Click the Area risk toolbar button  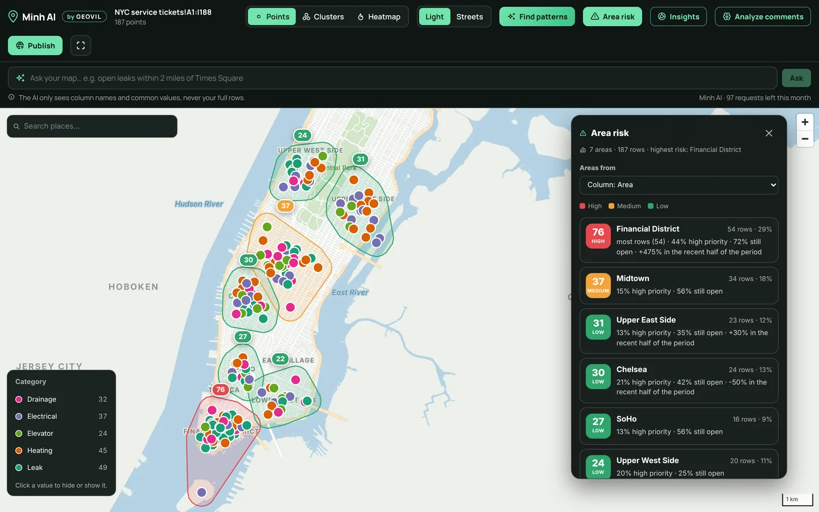point(613,16)
